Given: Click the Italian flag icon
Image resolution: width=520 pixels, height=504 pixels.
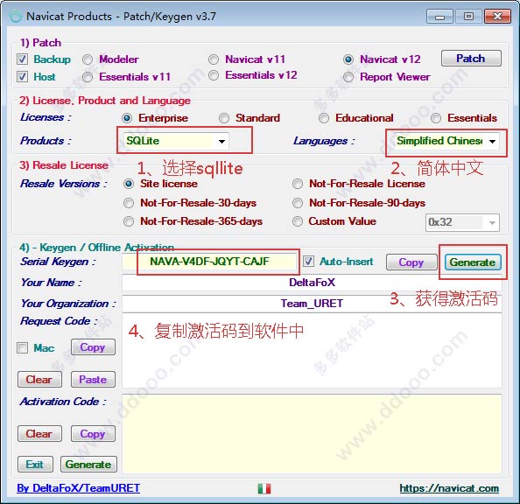Looking at the screenshot, I should click(x=264, y=488).
